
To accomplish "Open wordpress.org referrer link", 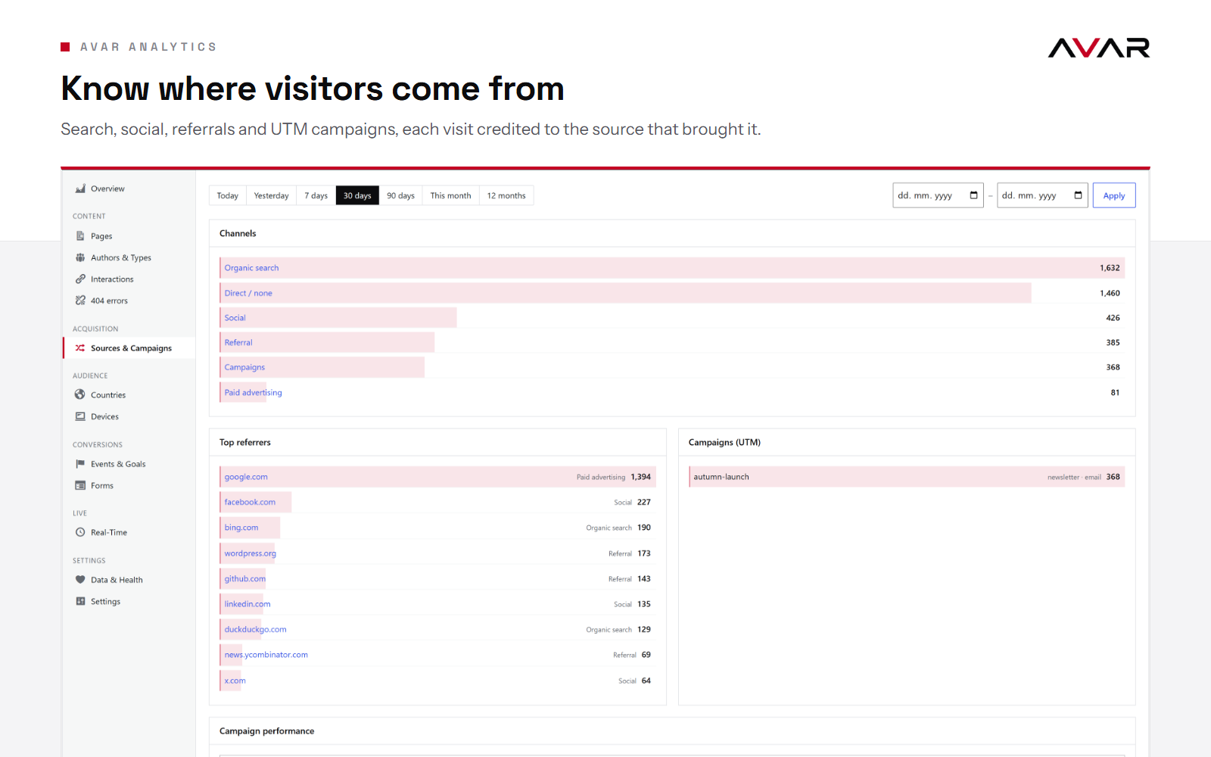I will [251, 553].
